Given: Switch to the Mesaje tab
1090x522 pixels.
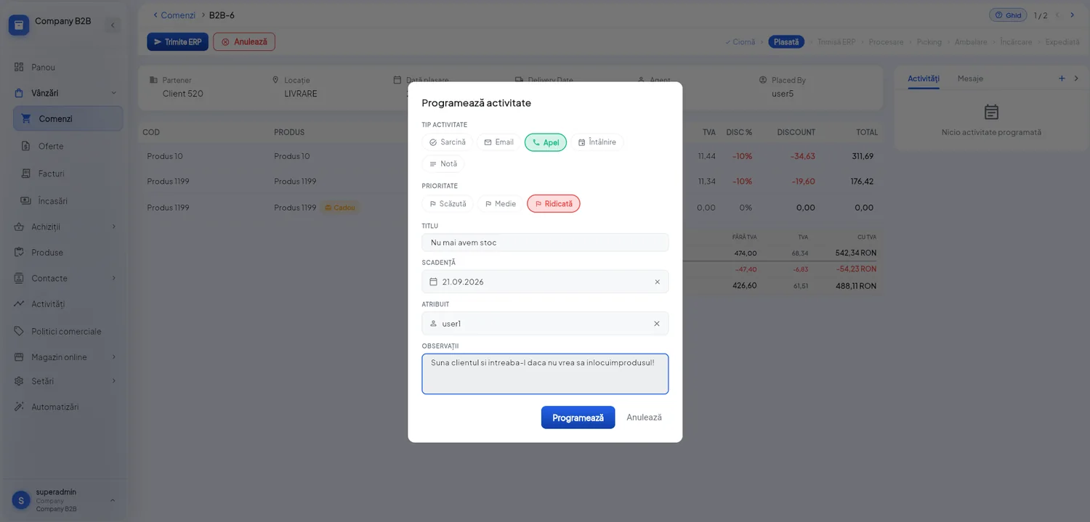Looking at the screenshot, I should point(970,78).
